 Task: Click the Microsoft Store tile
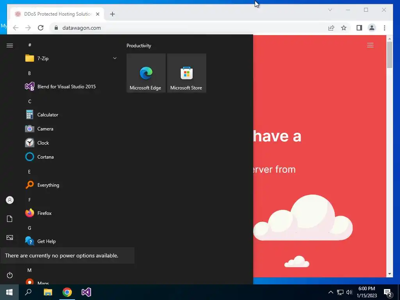[186, 73]
